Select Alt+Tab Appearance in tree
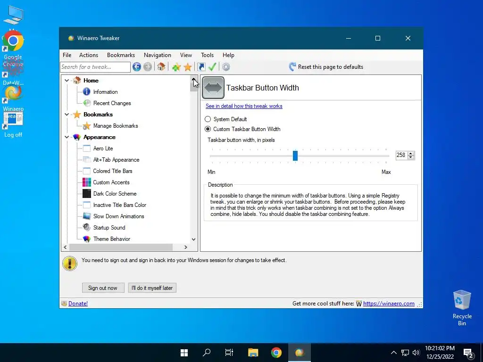The width and height of the screenshot is (483, 362). click(116, 160)
